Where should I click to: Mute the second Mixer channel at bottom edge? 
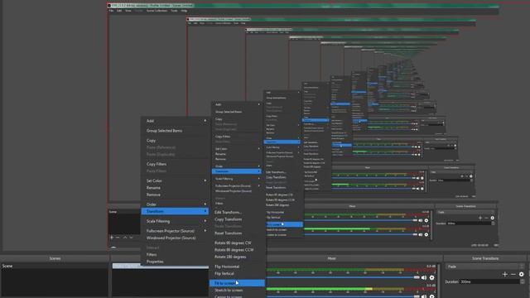(424, 296)
